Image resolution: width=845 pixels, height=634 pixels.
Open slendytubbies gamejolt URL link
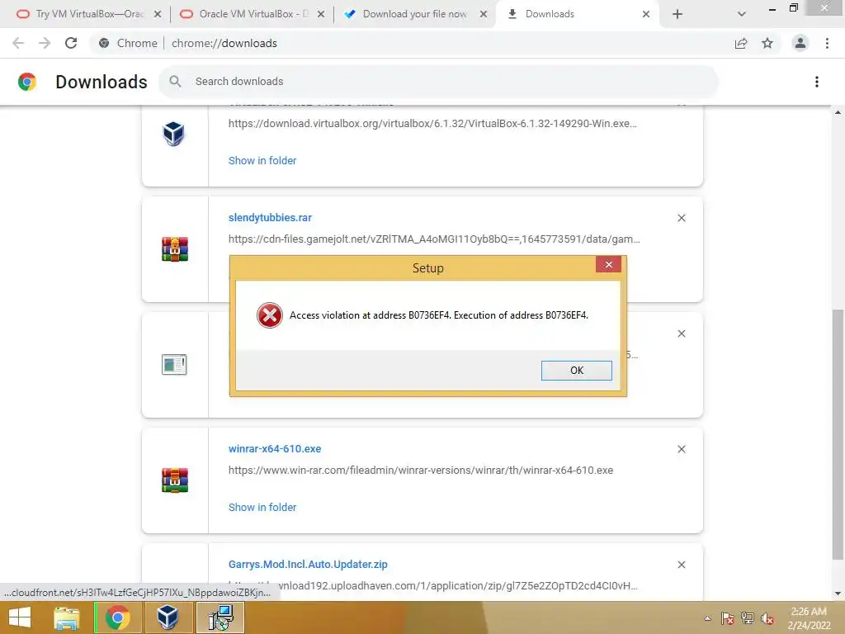point(434,239)
